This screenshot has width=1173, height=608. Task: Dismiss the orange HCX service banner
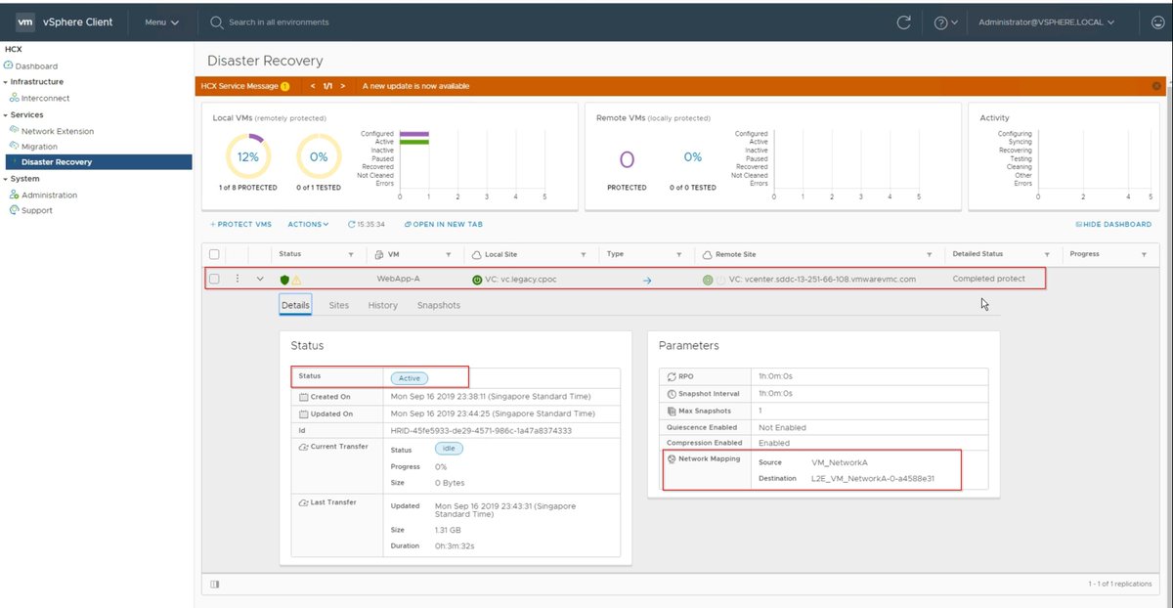pos(1156,86)
